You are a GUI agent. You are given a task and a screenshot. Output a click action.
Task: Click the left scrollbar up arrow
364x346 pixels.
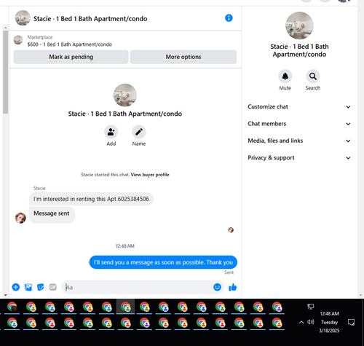coord(5,28)
